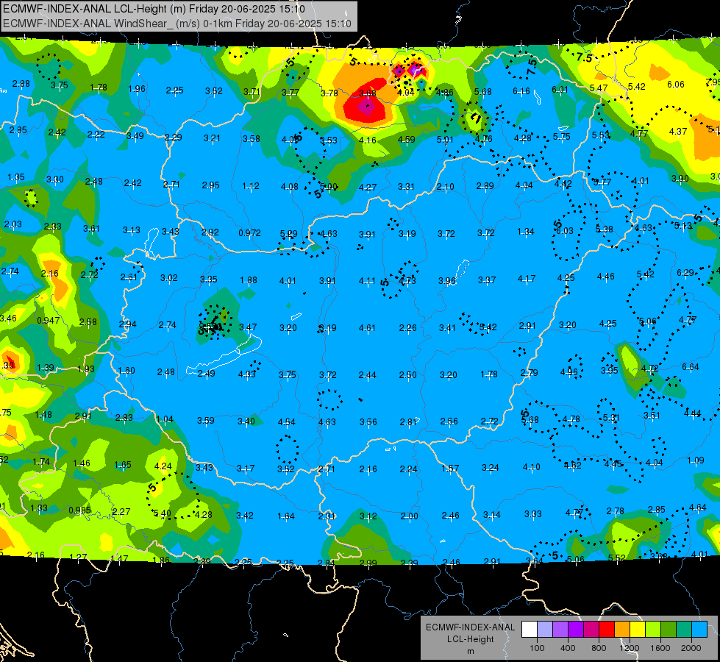Image resolution: width=720 pixels, height=662 pixels.
Task: Select the magenta-pink legend swatch
Action: coord(591,630)
